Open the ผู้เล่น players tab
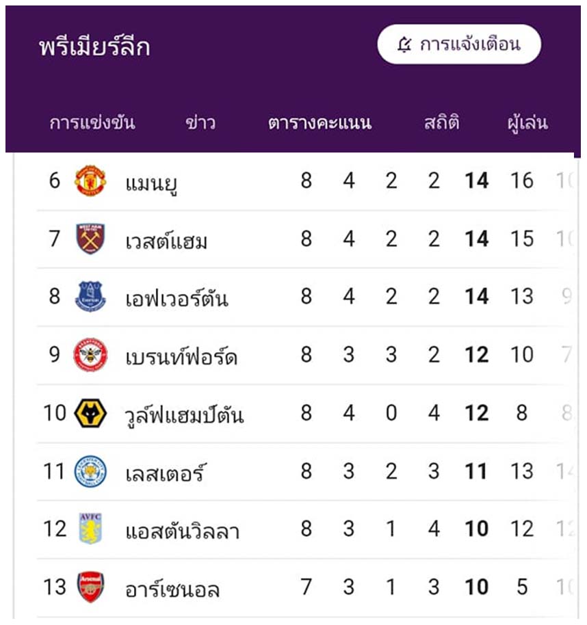 [x=527, y=123]
